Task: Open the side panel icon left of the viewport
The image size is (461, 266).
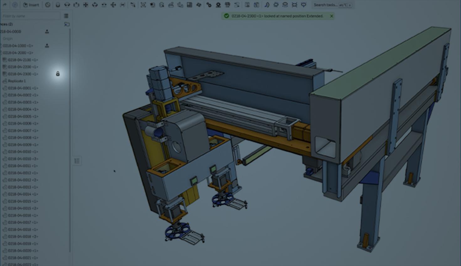Action: pos(77,161)
